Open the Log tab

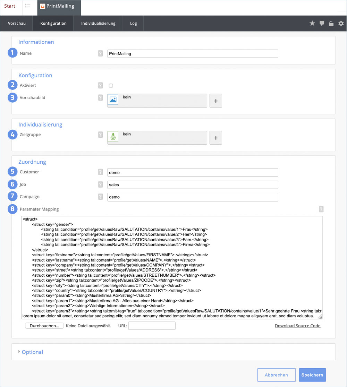coord(133,24)
